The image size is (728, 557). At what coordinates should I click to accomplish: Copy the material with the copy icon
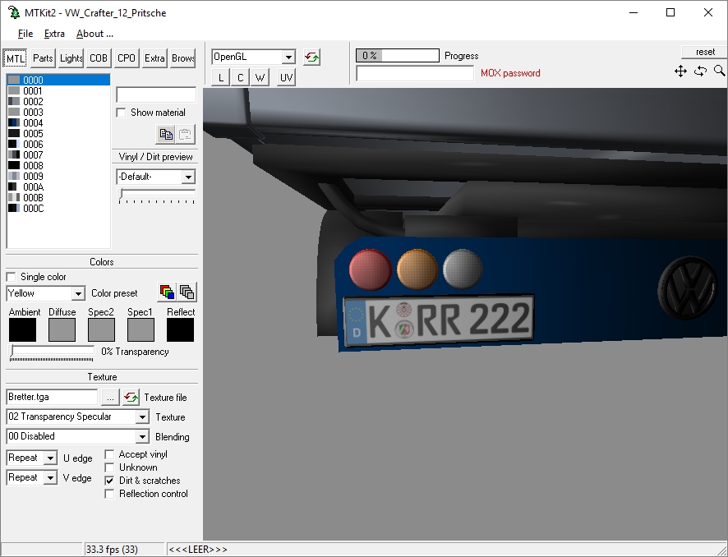pos(166,134)
